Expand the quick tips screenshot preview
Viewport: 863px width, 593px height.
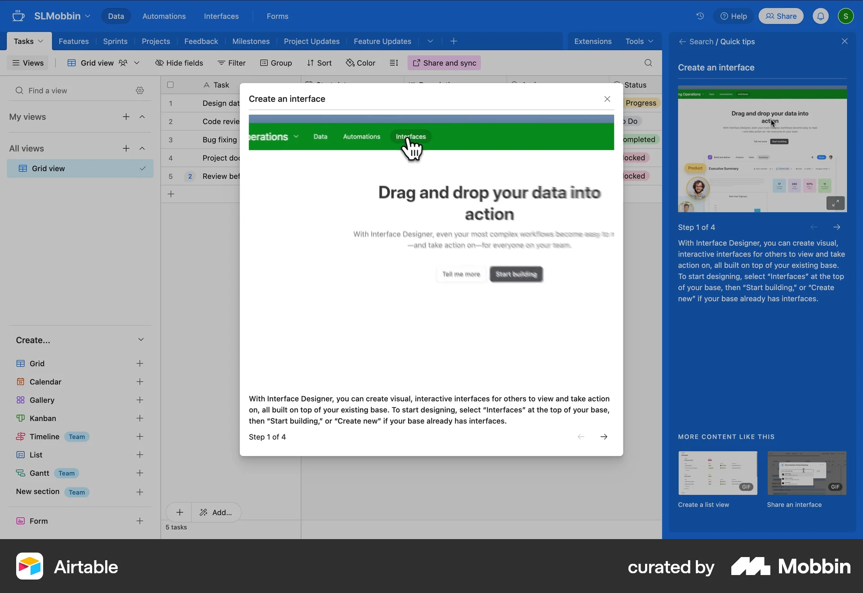(836, 203)
